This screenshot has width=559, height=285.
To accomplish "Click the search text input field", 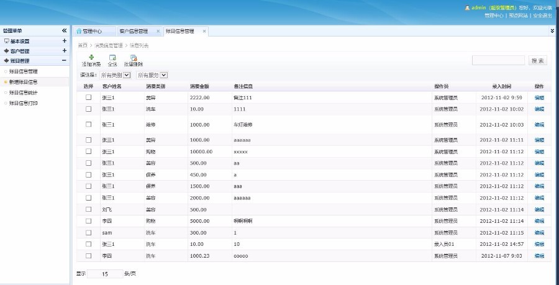I will (x=498, y=61).
